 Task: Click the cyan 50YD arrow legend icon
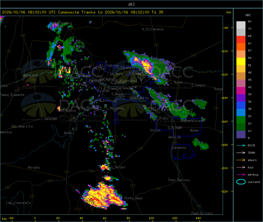[x=241, y=145]
